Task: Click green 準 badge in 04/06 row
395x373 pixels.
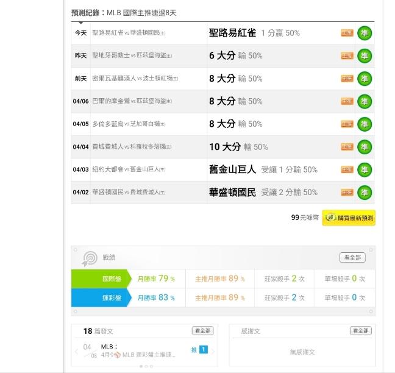Action: click(365, 102)
